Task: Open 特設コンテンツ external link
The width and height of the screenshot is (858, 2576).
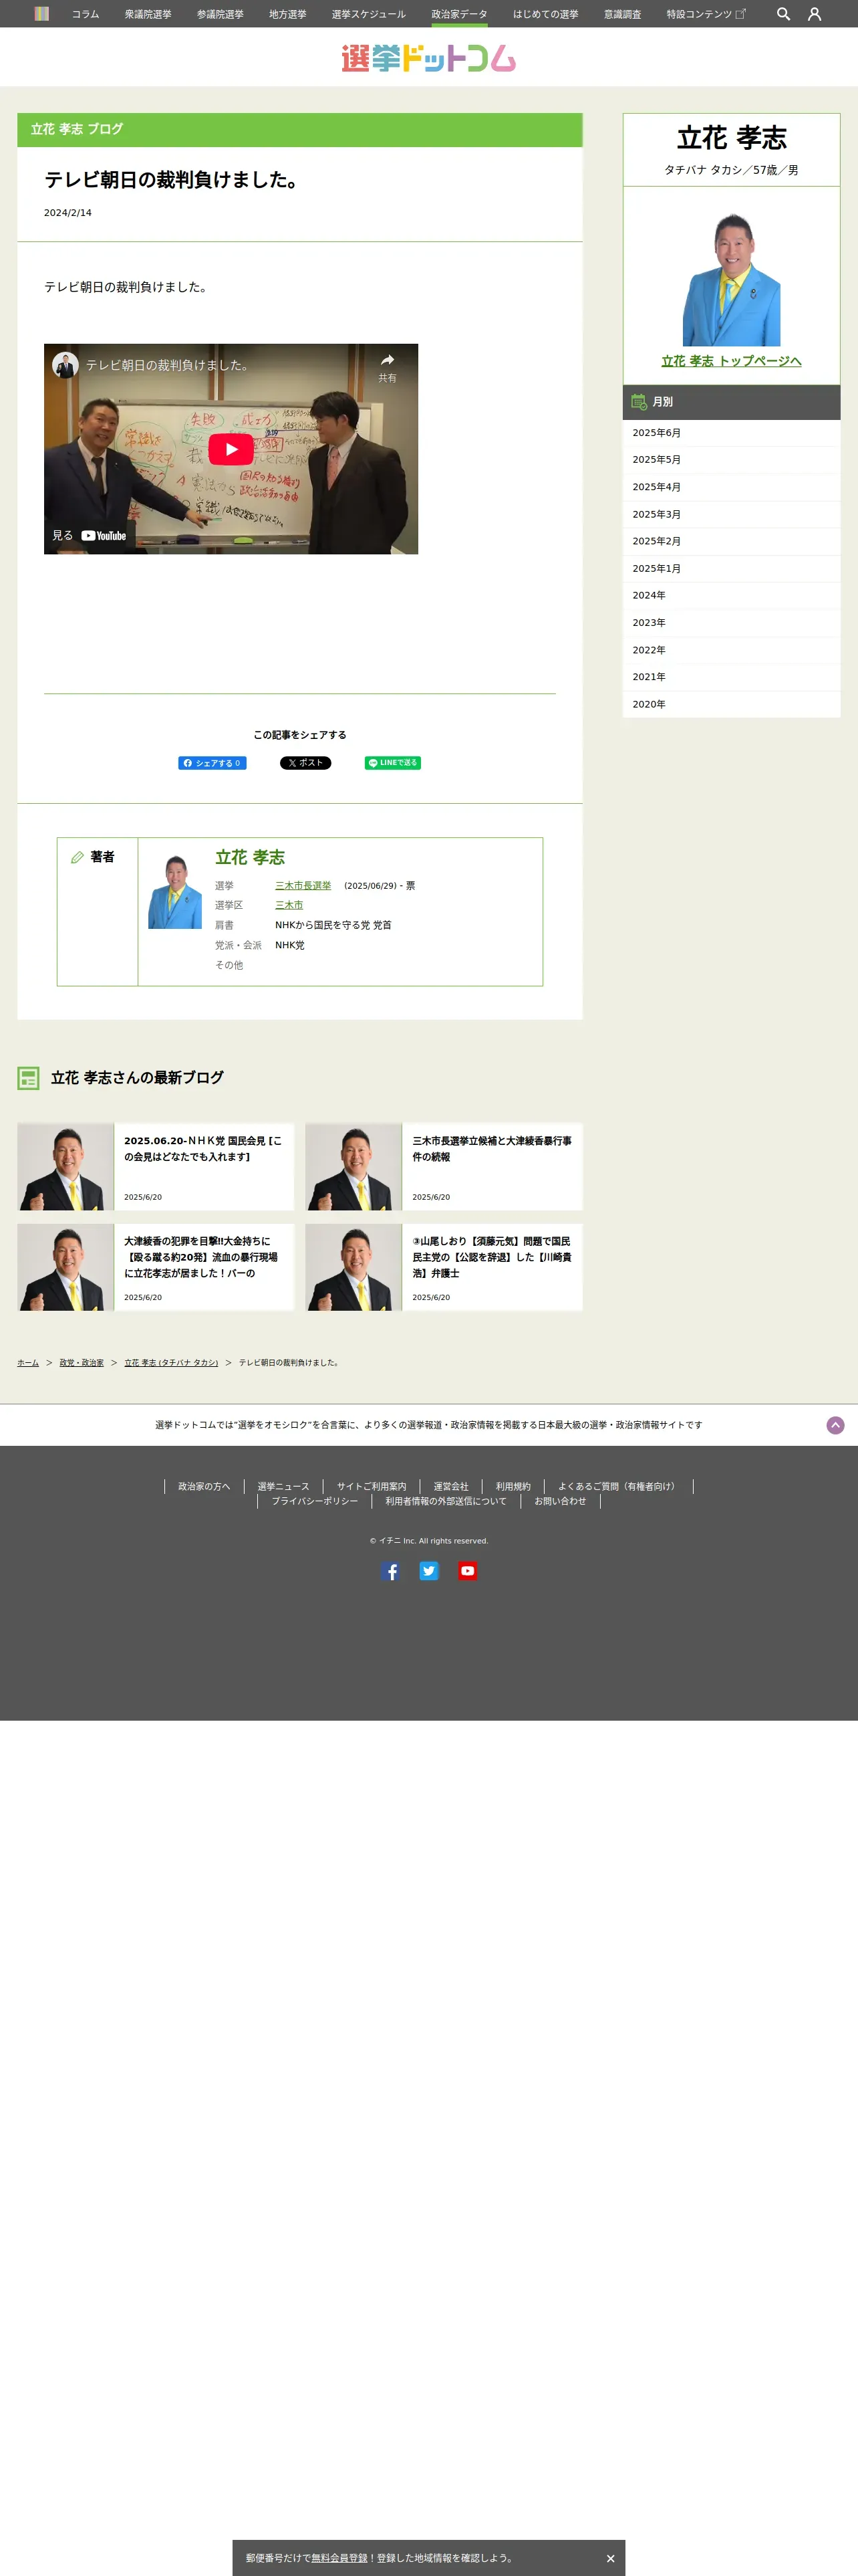Action: [706, 14]
